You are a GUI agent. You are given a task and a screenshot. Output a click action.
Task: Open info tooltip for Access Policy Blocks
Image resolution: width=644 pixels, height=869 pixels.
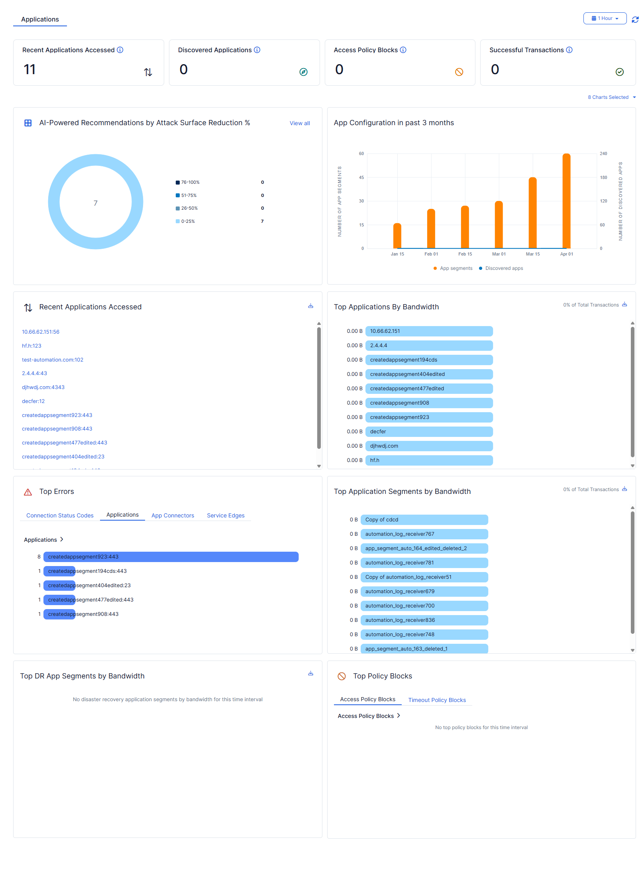pos(403,50)
